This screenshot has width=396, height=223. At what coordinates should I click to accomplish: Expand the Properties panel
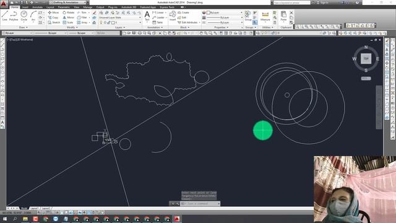[222, 27]
